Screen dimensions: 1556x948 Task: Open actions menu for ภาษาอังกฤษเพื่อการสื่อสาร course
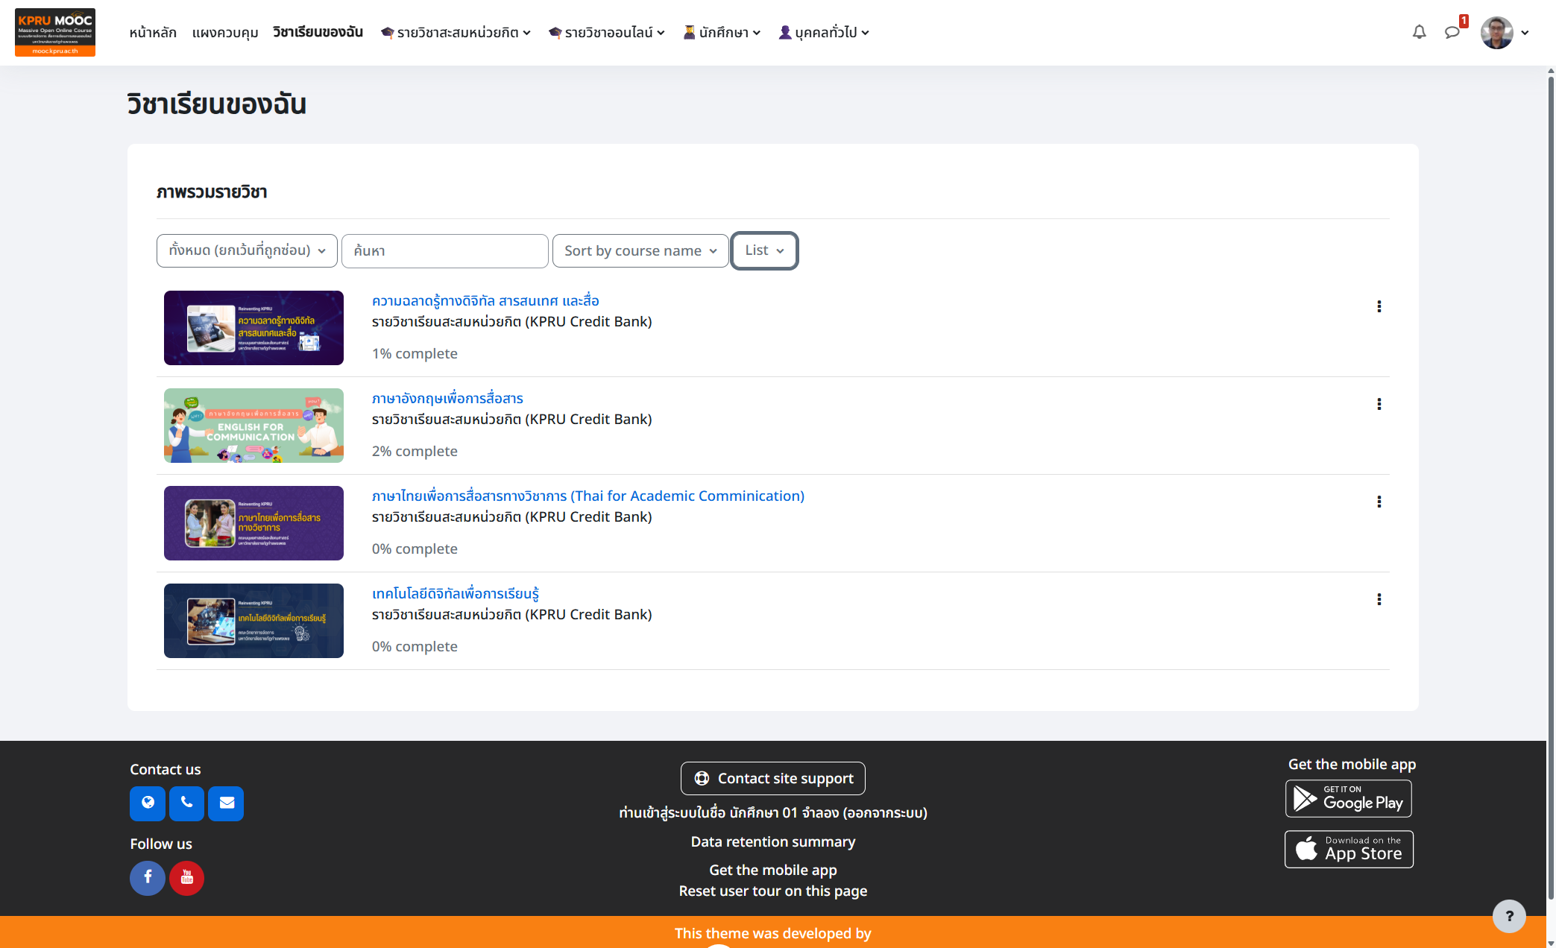1379,404
